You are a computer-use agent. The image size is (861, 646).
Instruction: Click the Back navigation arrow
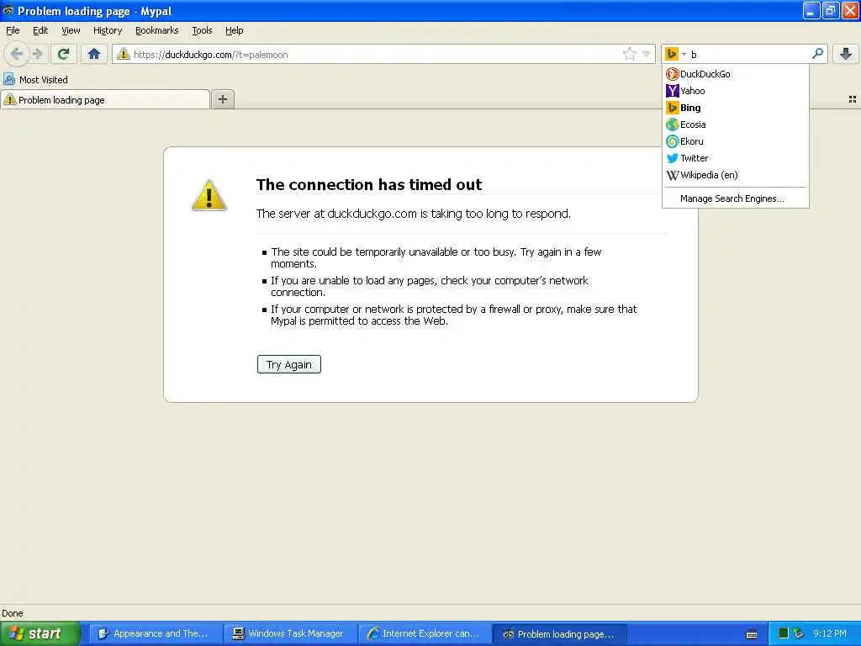coord(17,54)
